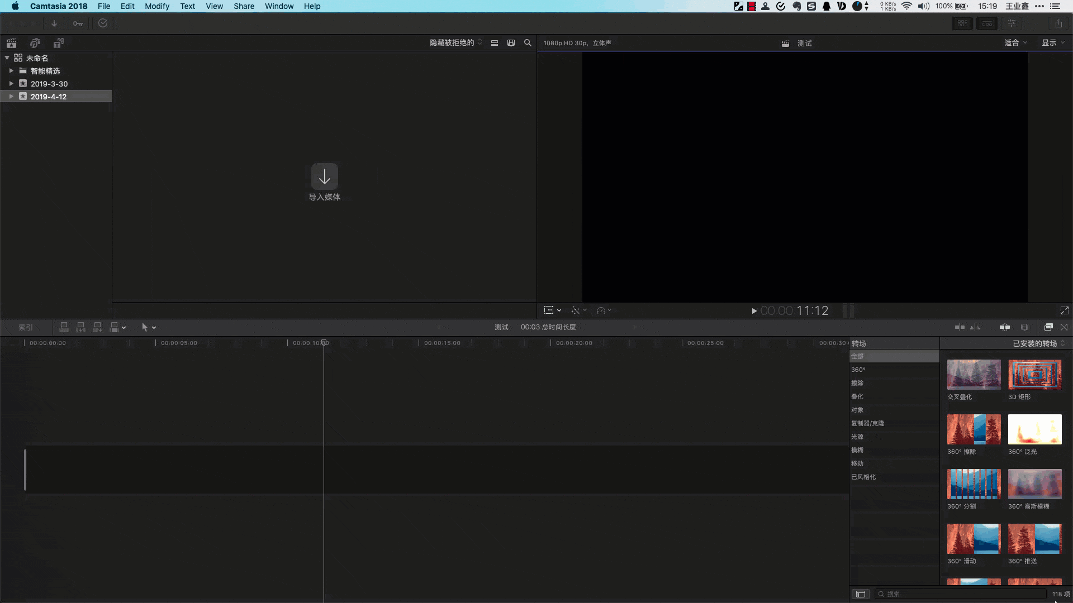Click the import media arrow icon in toolbar
Viewport: 1073px width, 603px height.
coord(54,23)
